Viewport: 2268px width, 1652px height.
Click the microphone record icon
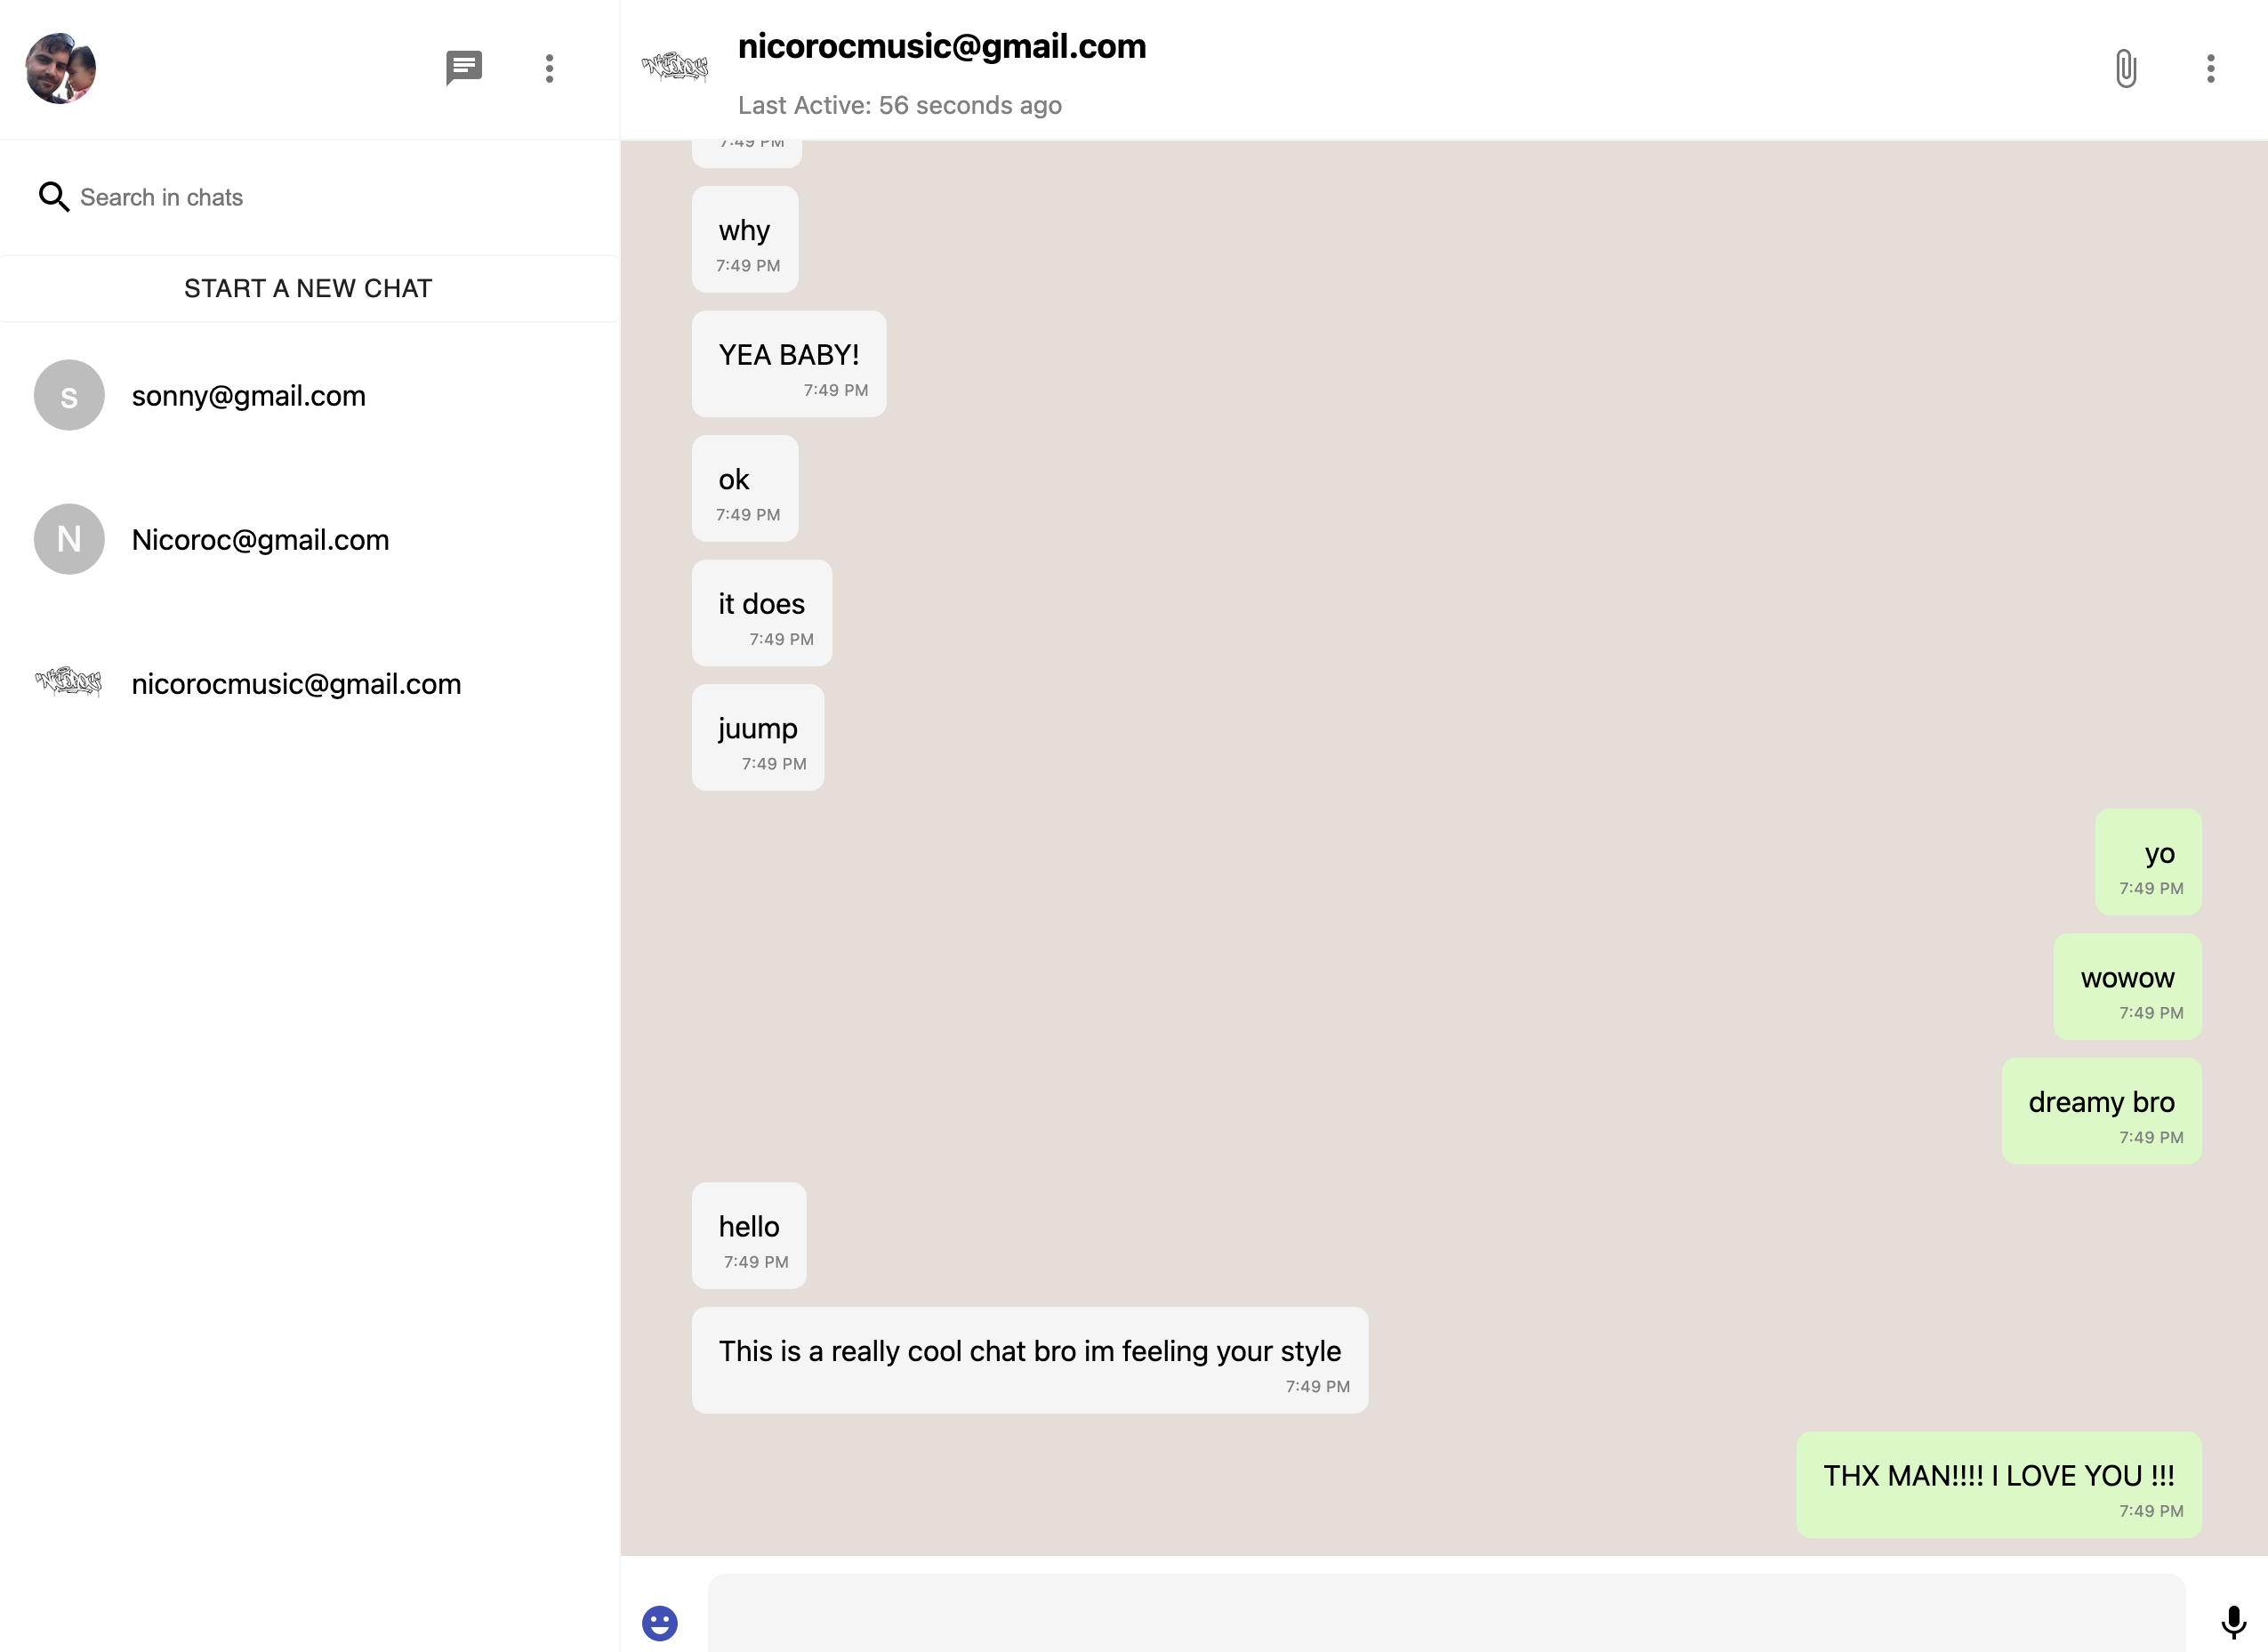[x=2233, y=1622]
